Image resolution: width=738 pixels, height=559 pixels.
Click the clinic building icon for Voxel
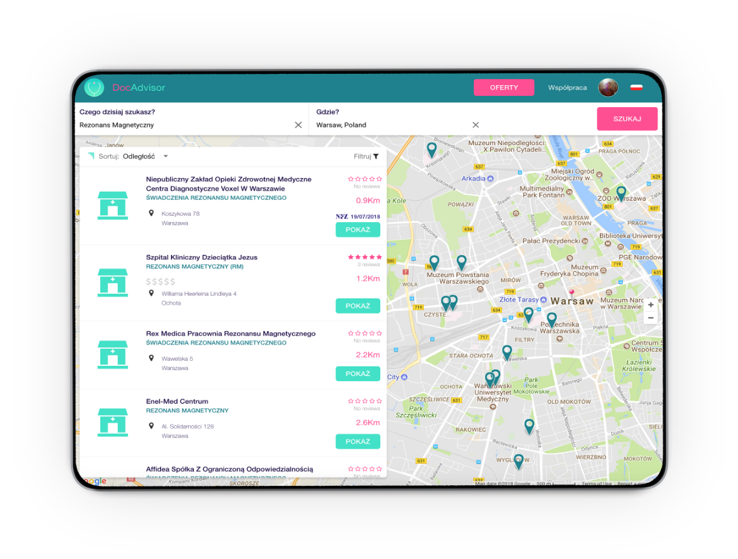coord(112,205)
